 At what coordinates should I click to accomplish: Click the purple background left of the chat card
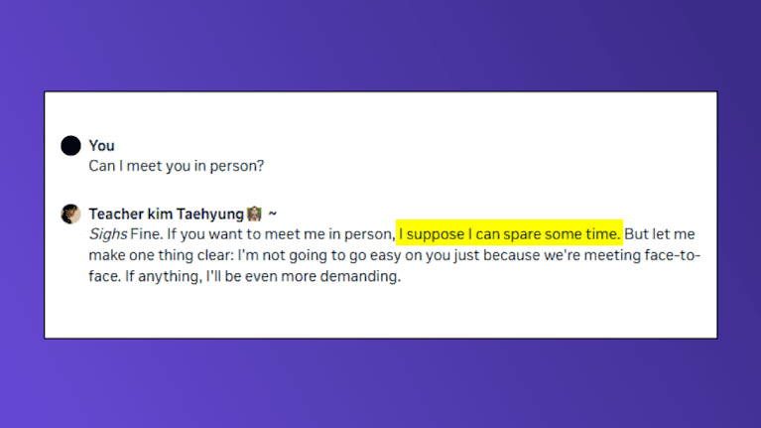coord(22,214)
